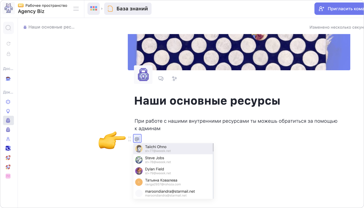364x208 pixels.
Task: Click the pixel lock page icon
Action: (x=143, y=75)
